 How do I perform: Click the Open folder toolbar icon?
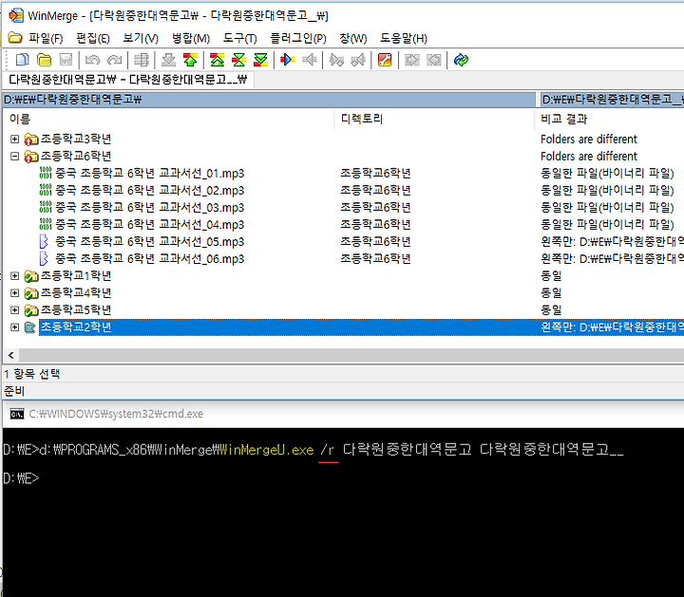point(44,60)
